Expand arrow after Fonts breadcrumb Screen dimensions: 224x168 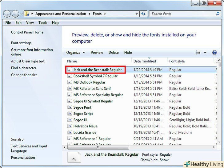105,14
